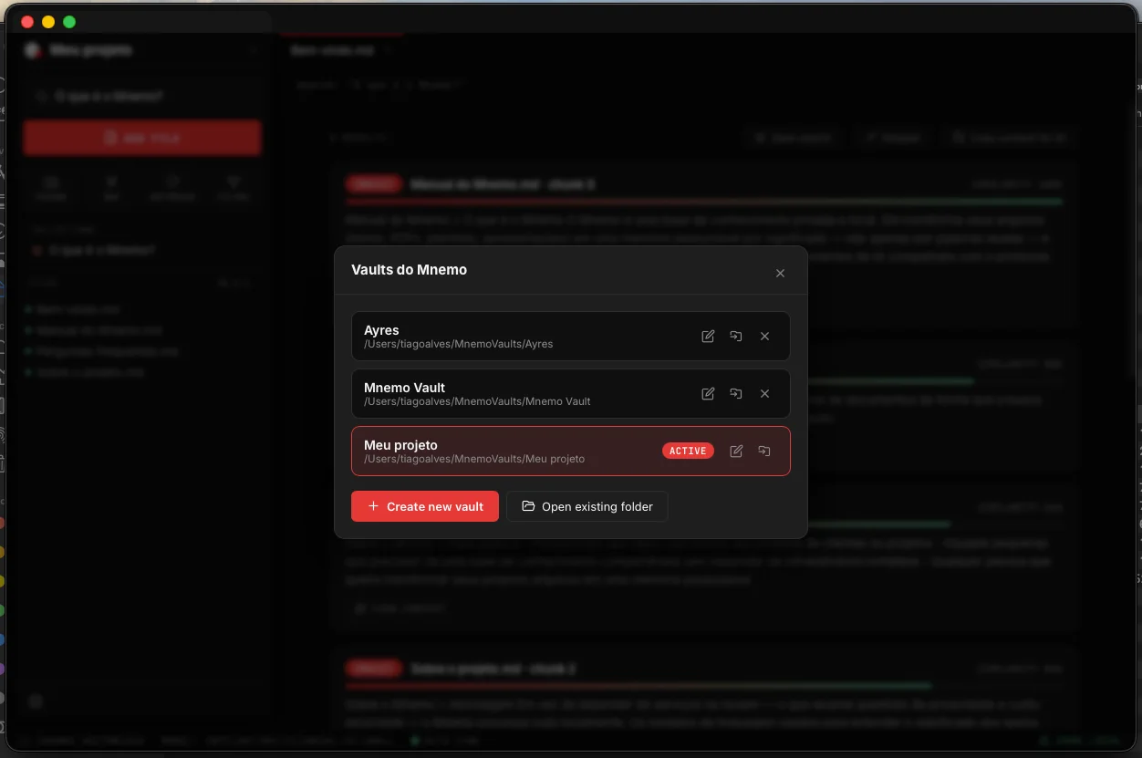The width and height of the screenshot is (1142, 758).
Task: Click the move-folder icon for Meu projeto
Action: tap(764, 451)
